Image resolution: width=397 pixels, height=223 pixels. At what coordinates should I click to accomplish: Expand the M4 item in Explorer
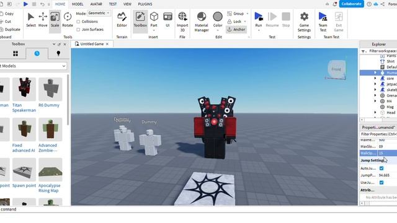(x=375, y=101)
